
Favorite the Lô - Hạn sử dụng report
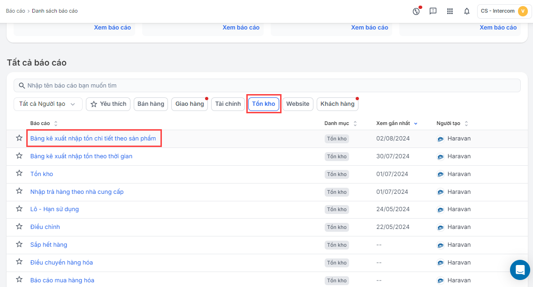tap(19, 209)
